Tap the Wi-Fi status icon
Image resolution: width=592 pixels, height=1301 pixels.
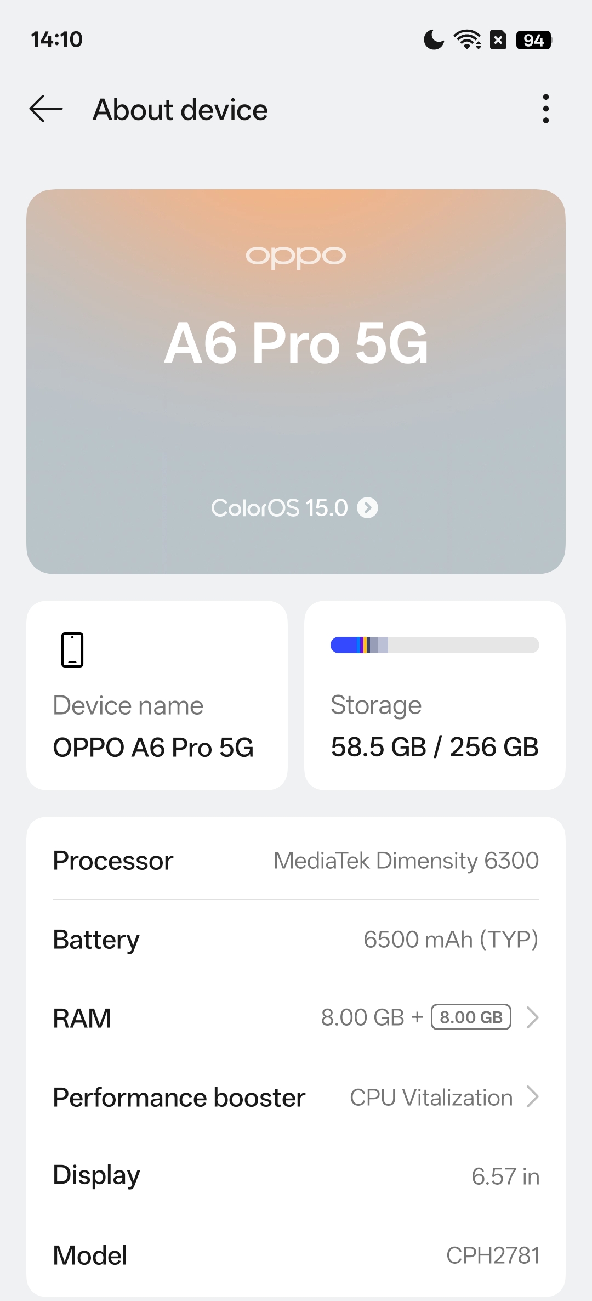pyautogui.click(x=467, y=39)
